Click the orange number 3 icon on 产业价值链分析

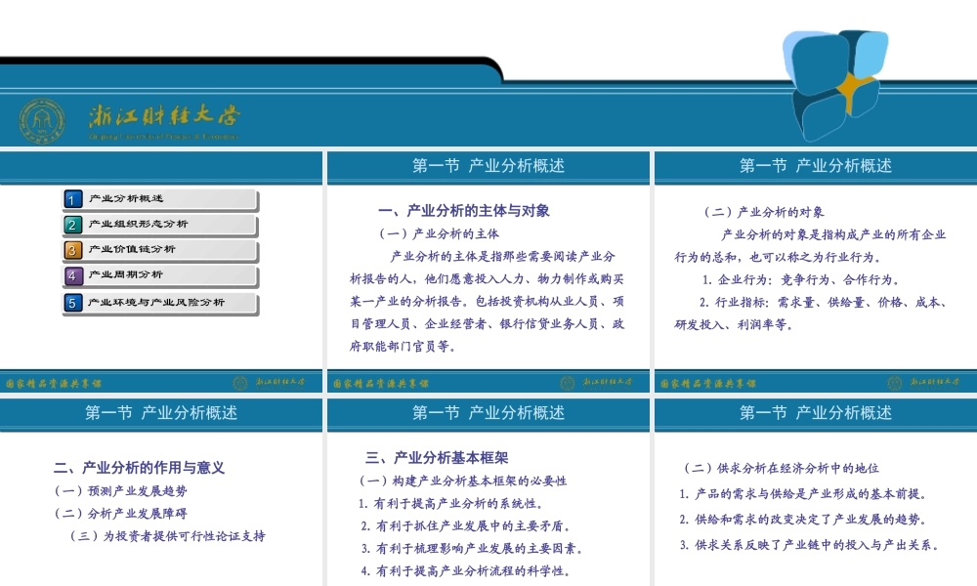point(72,251)
